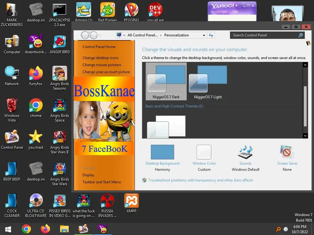Viewport: 314px width, 235px height.
Task: Select the Network desktop icon
Action: point(12,76)
